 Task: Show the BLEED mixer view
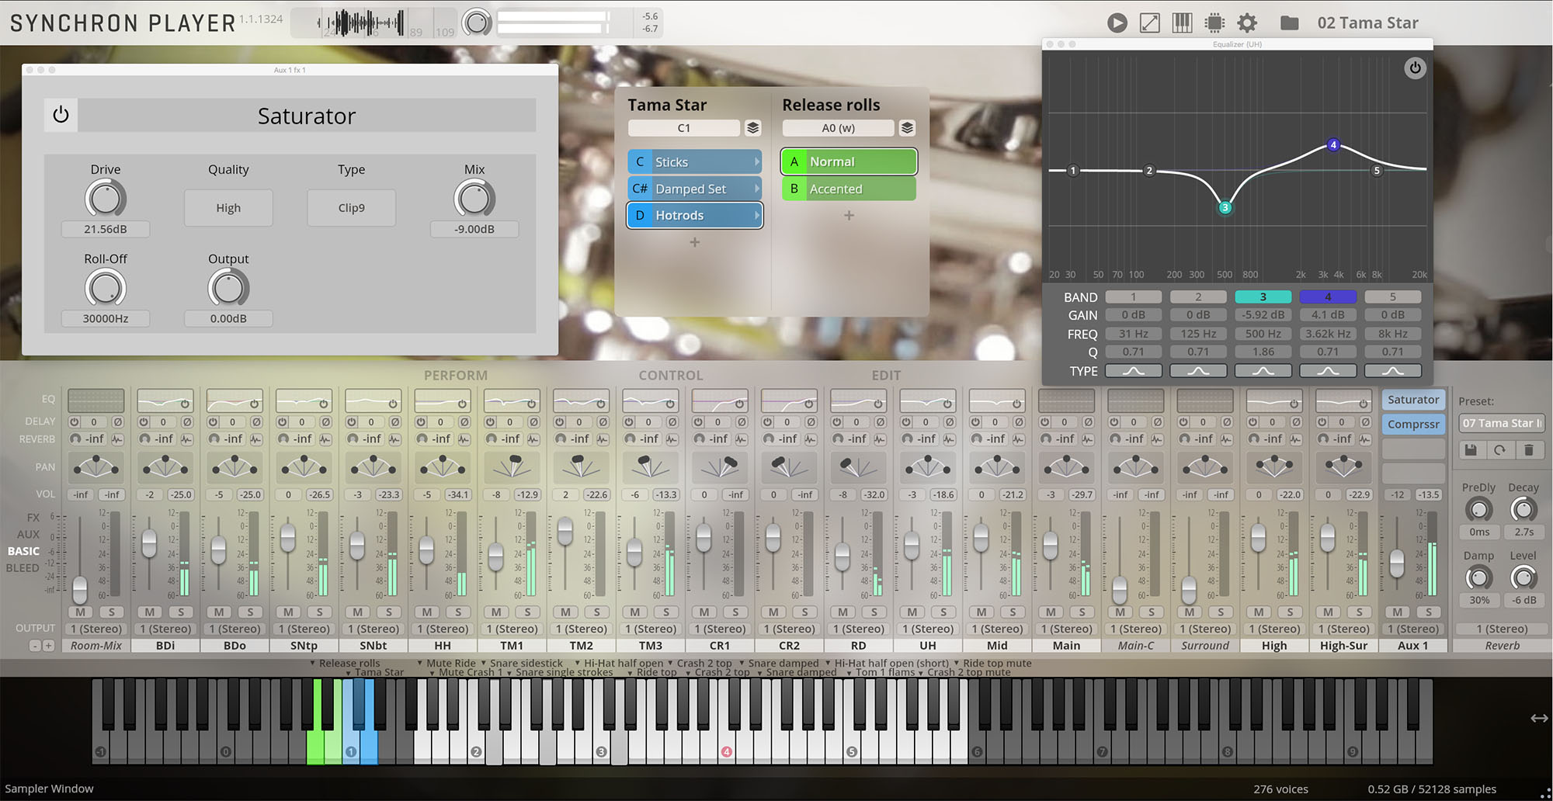click(23, 567)
